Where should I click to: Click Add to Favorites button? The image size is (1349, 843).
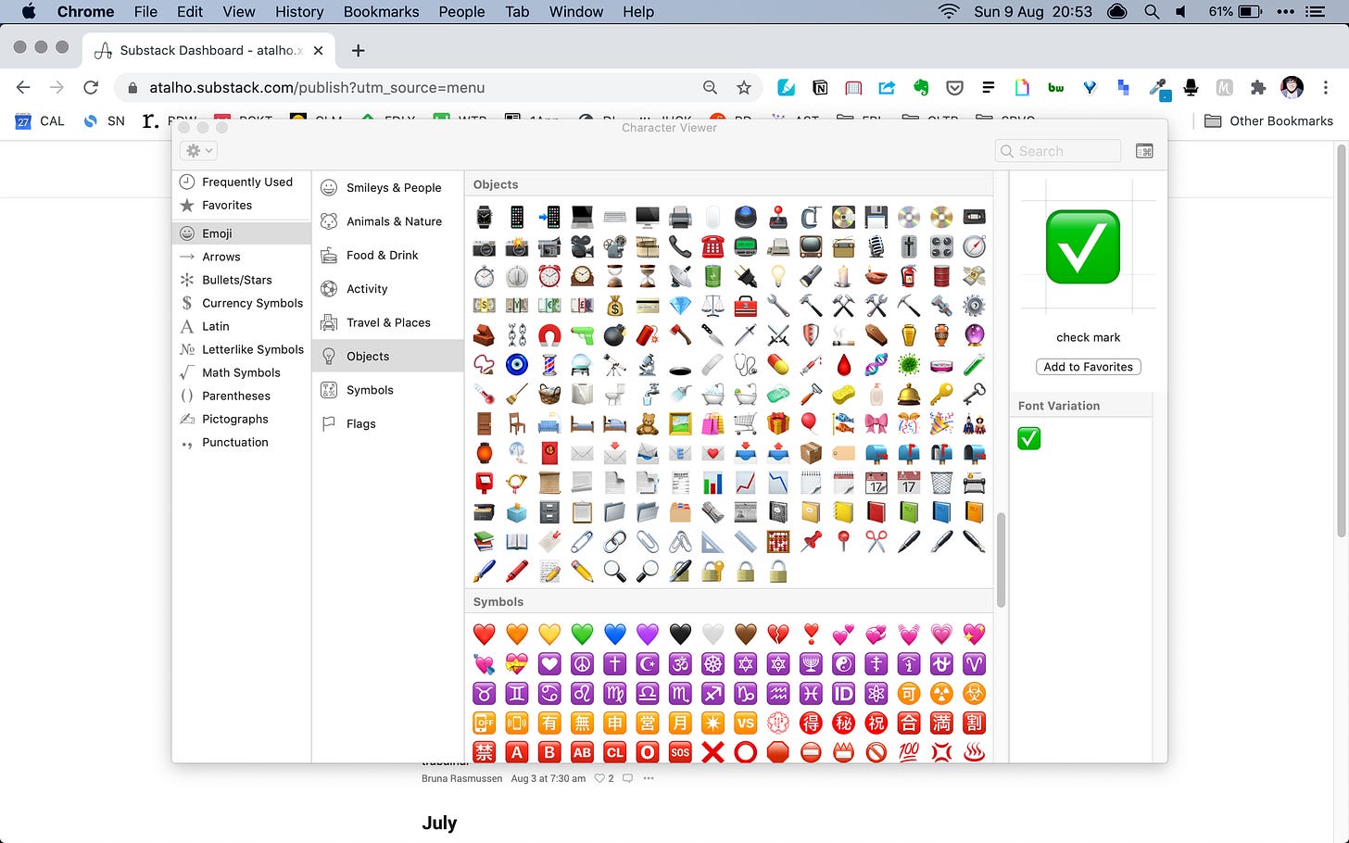(1088, 367)
